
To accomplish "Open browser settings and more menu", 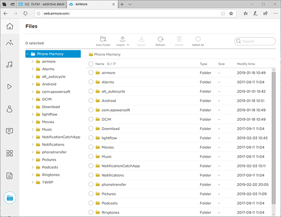I will tap(276, 14).
